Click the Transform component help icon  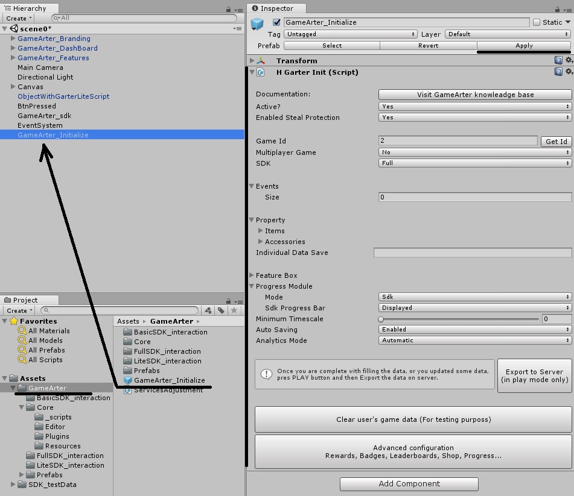click(558, 61)
